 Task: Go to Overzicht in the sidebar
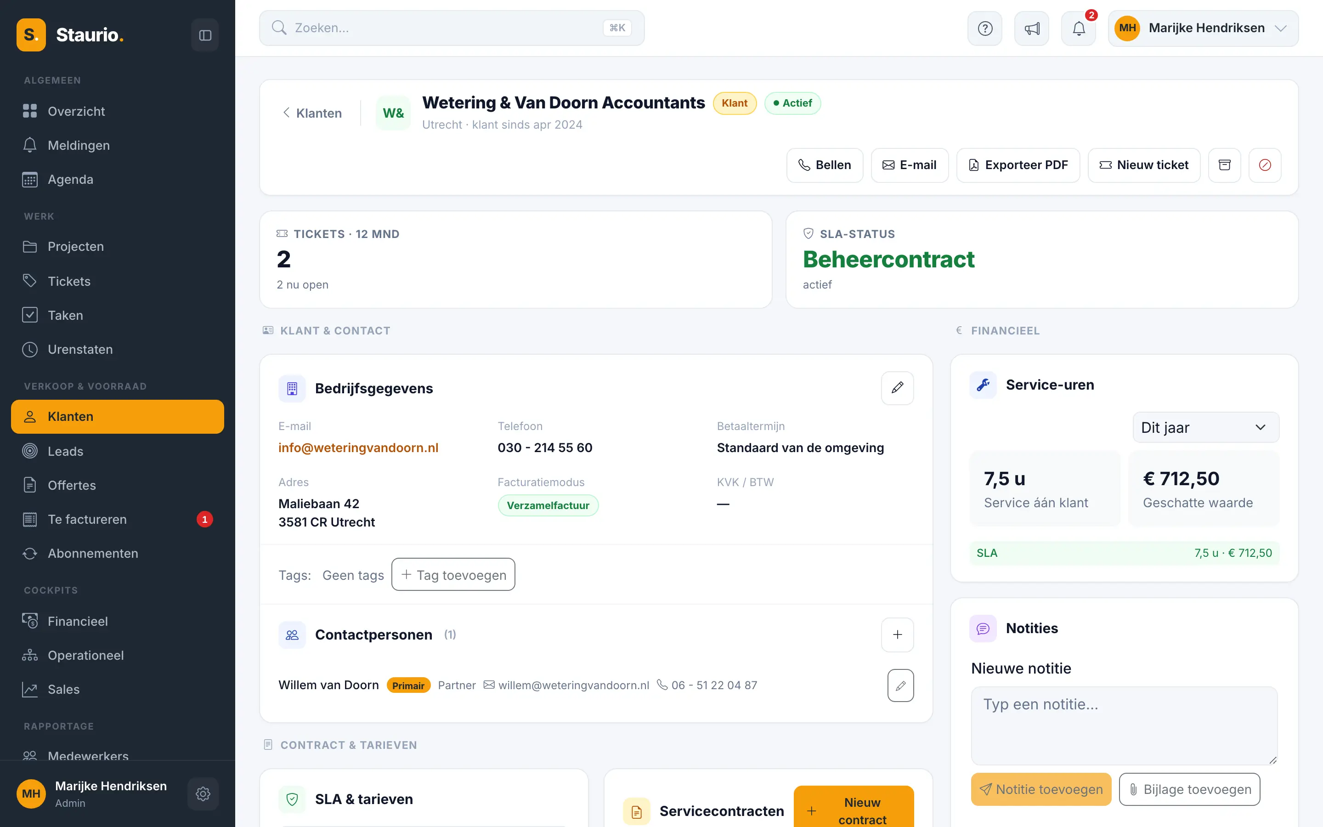pos(118,111)
